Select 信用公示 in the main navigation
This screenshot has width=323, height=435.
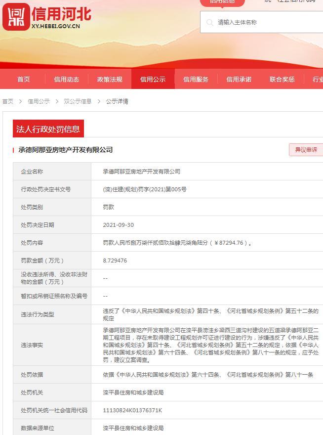tap(153, 79)
